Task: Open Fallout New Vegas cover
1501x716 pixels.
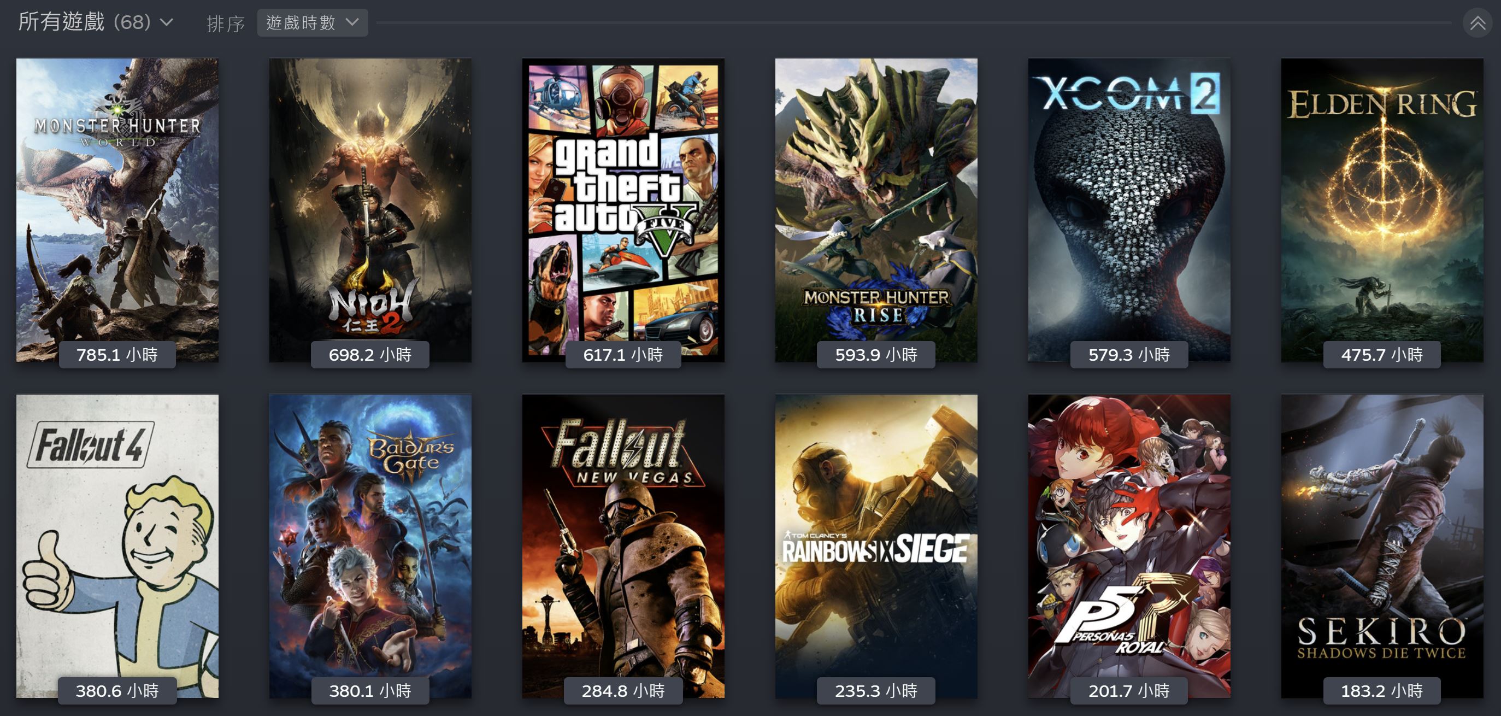Action: pos(623,547)
